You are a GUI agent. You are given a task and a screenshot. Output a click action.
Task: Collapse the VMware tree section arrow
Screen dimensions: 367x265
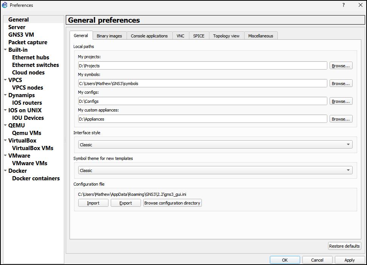(5, 155)
